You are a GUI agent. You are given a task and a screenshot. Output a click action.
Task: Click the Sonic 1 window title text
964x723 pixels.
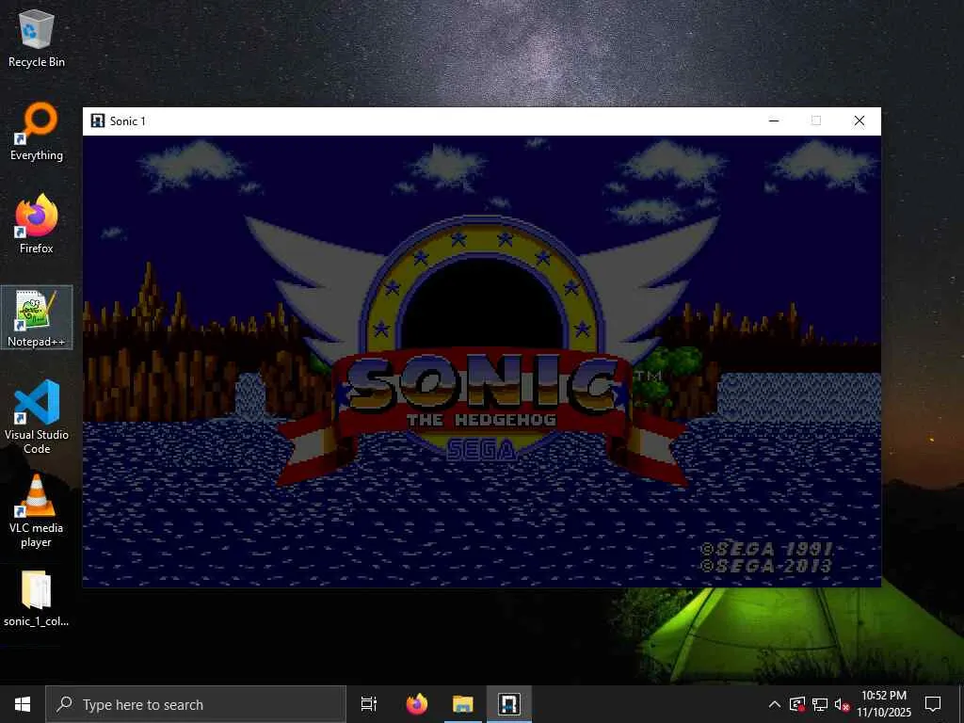(128, 121)
